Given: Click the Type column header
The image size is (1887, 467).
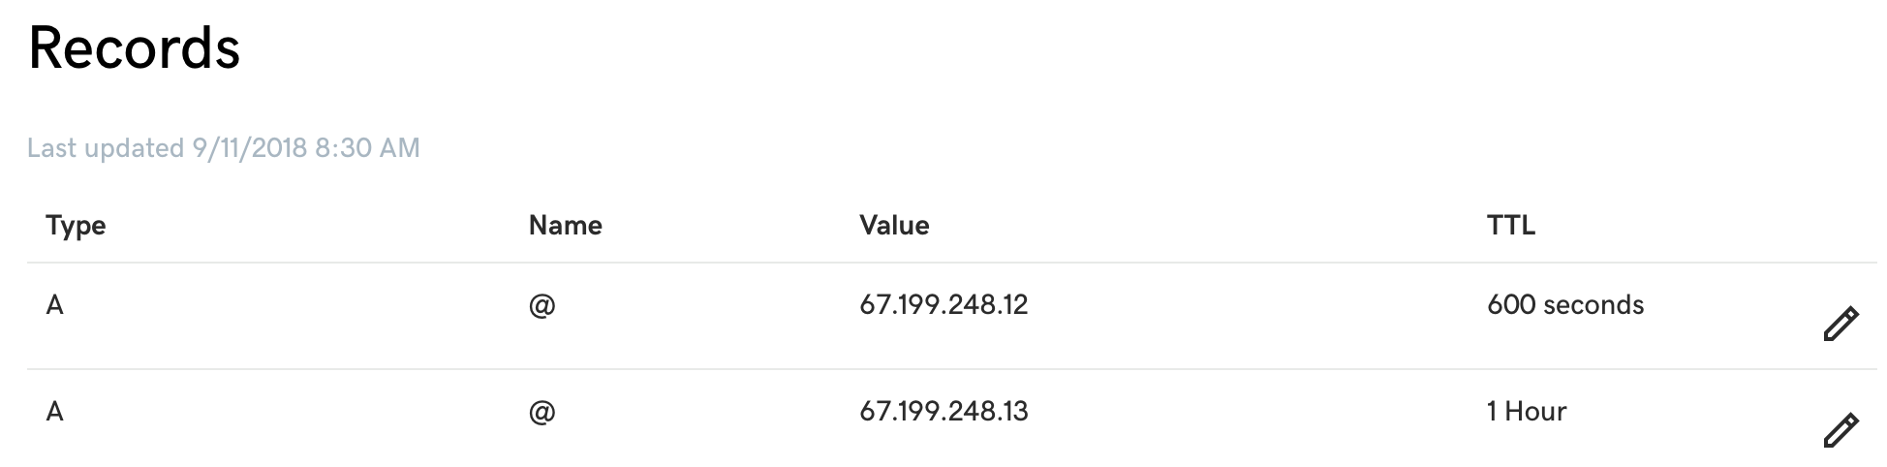Looking at the screenshot, I should click(x=76, y=226).
